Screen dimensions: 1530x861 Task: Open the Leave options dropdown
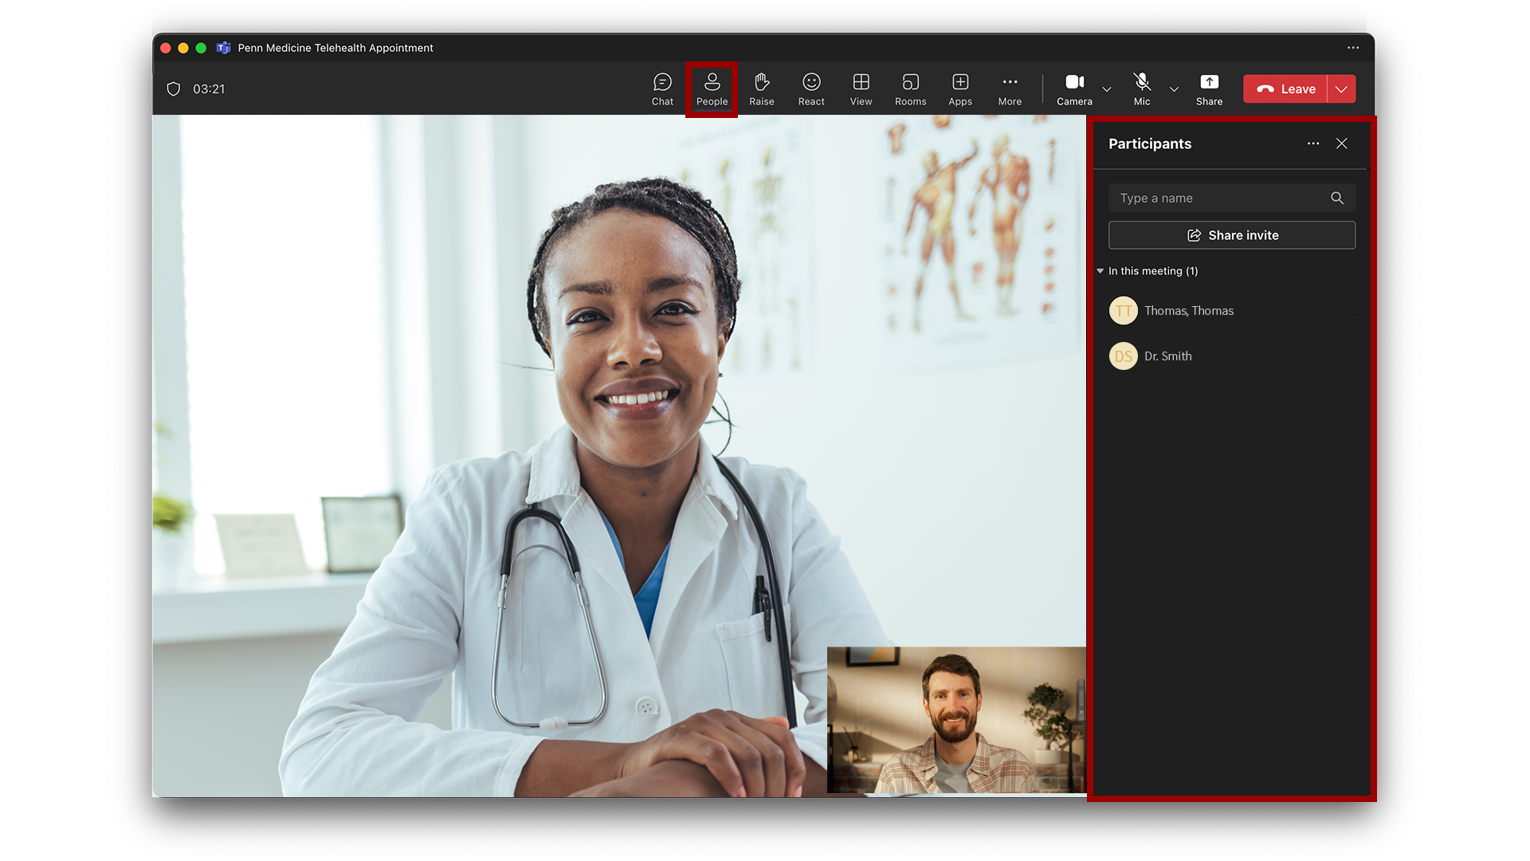(1342, 88)
